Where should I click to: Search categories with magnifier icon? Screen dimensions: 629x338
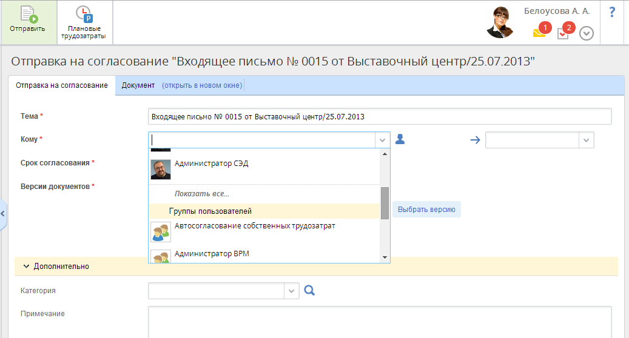click(x=309, y=290)
